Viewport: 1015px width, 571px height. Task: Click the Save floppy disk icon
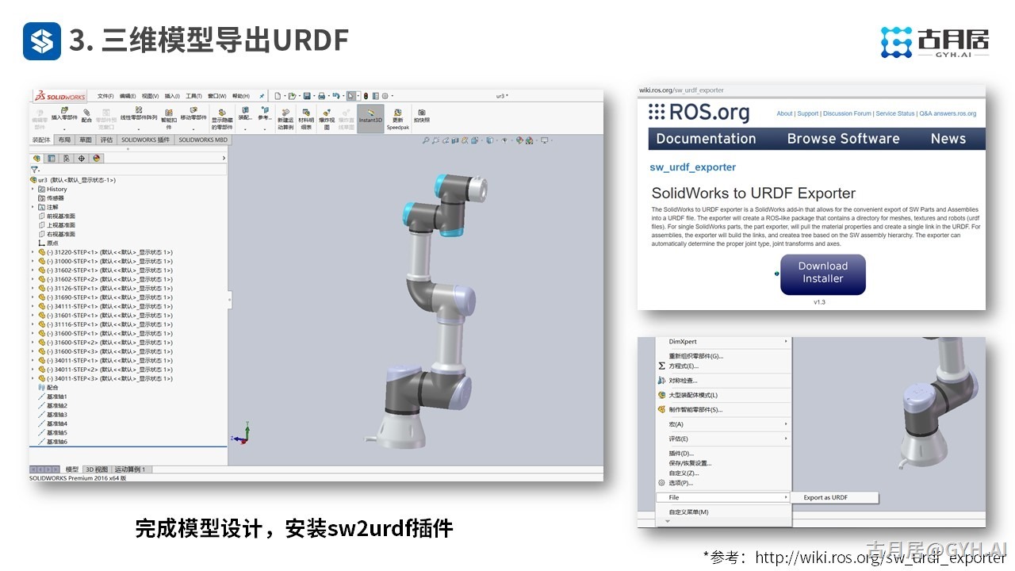coord(307,96)
